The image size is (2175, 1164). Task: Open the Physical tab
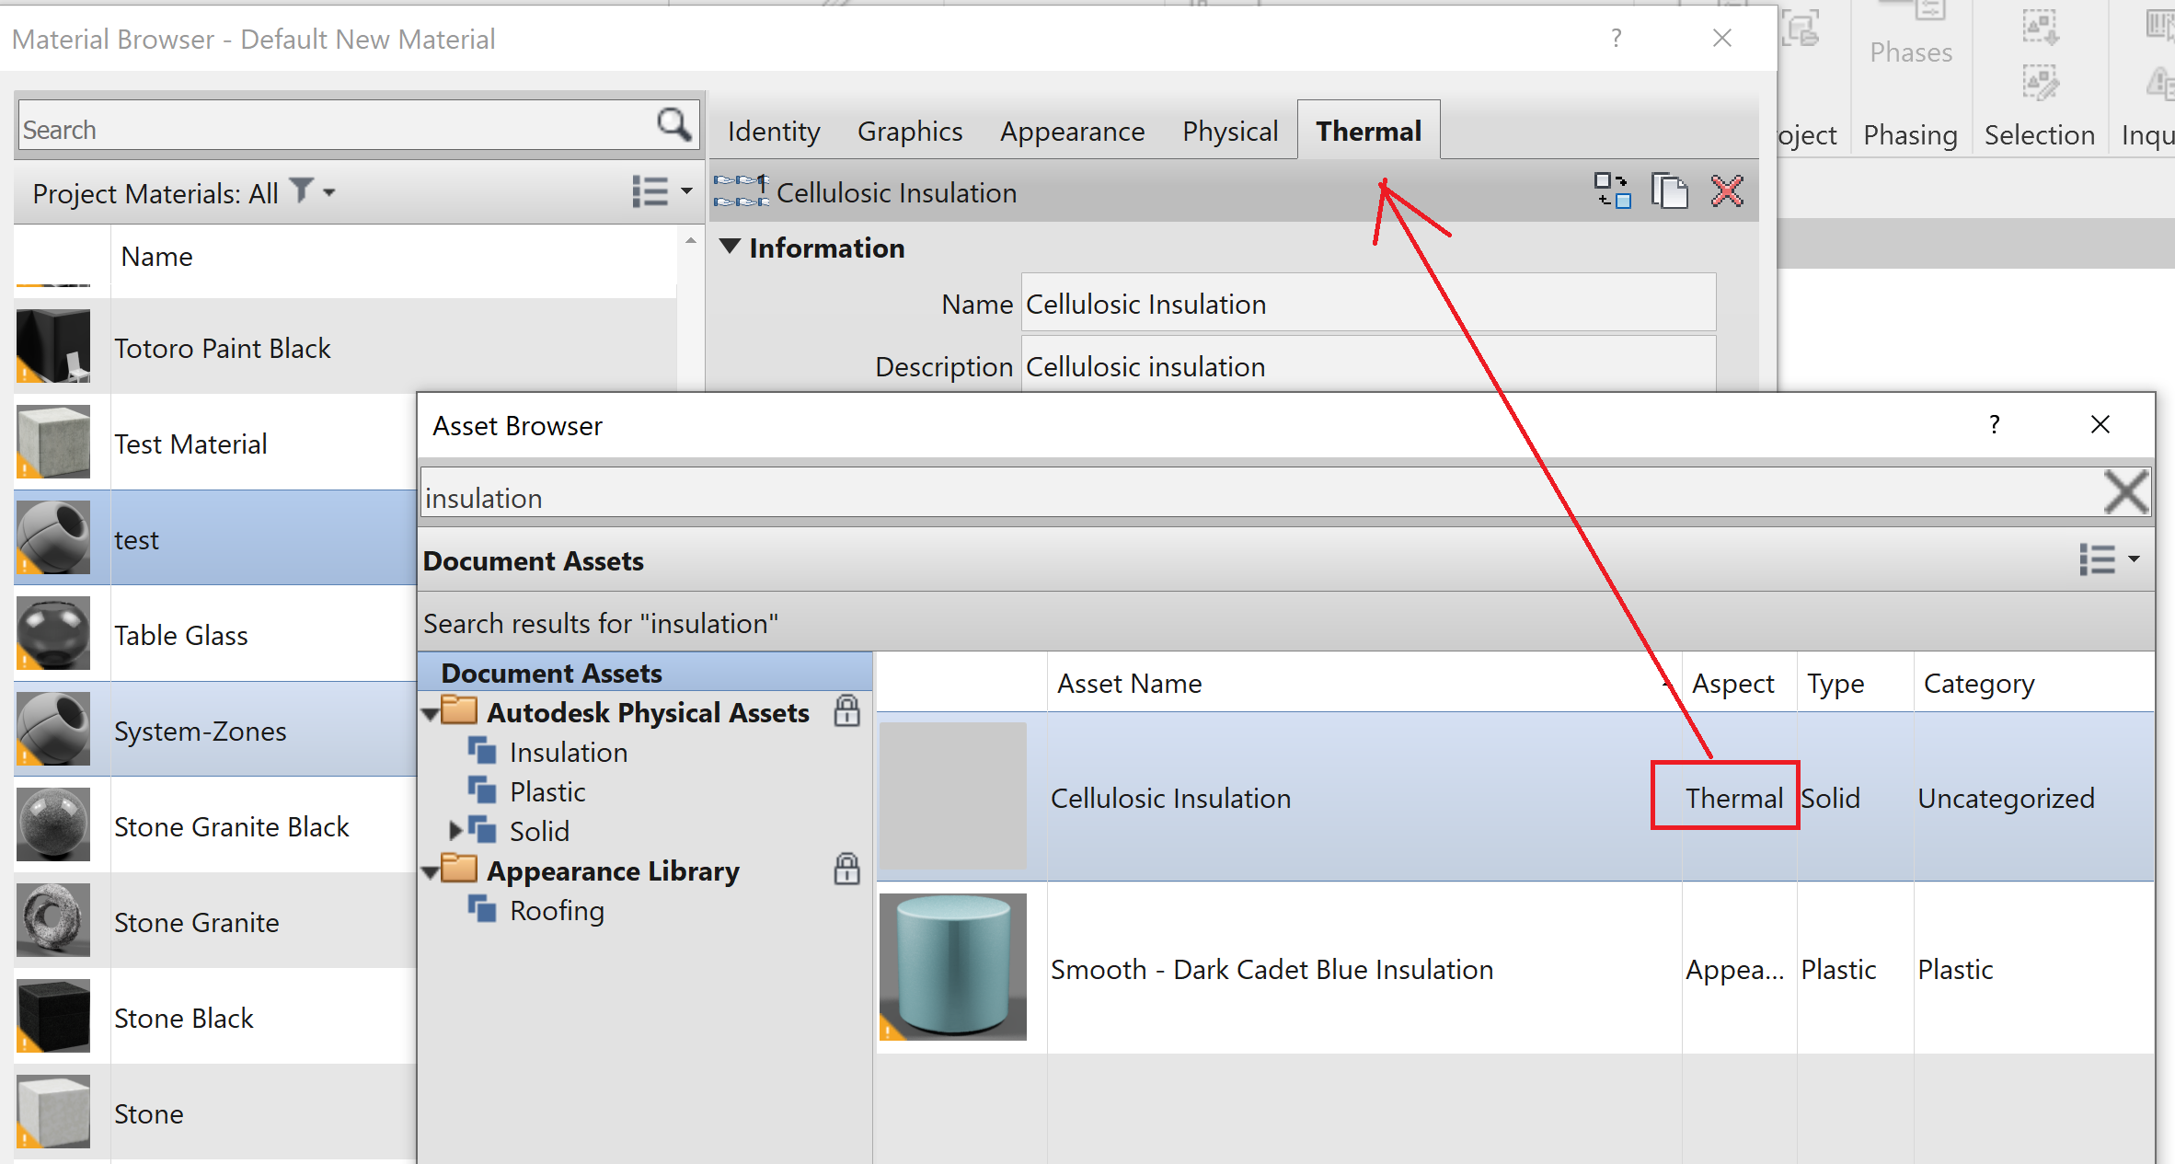(1230, 132)
